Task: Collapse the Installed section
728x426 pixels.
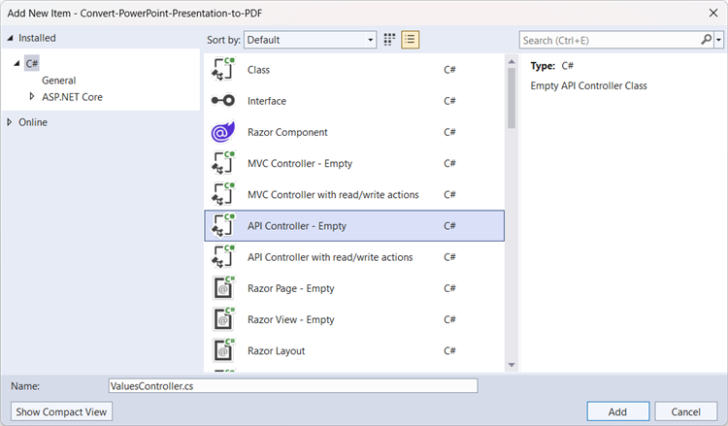Action: [10, 38]
